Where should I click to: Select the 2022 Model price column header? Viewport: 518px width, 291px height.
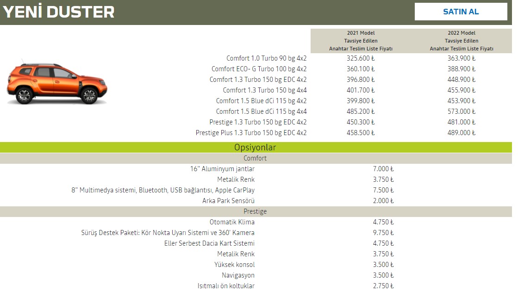pos(461,41)
